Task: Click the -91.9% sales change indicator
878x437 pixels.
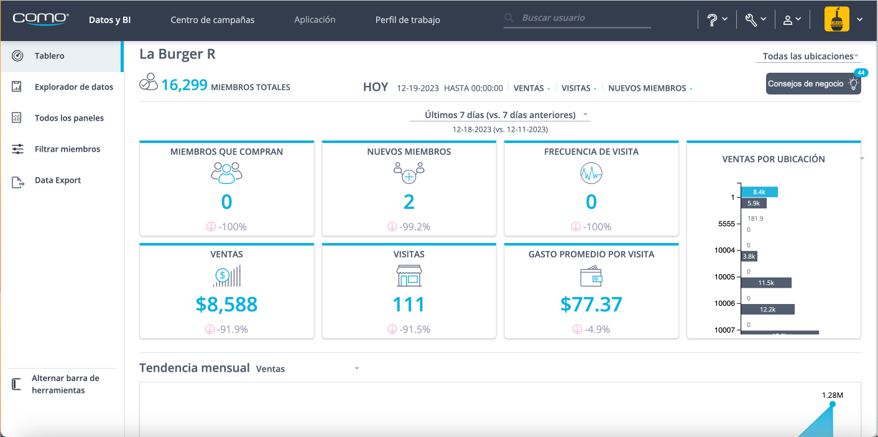Action: click(x=226, y=329)
